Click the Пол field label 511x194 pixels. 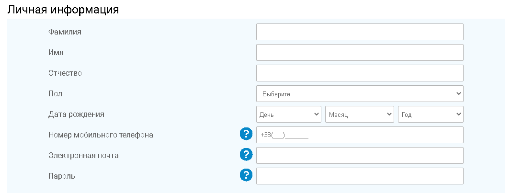[x=55, y=93]
